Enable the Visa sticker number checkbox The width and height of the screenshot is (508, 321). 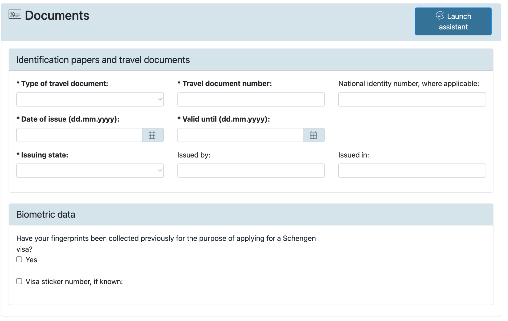[x=19, y=281]
